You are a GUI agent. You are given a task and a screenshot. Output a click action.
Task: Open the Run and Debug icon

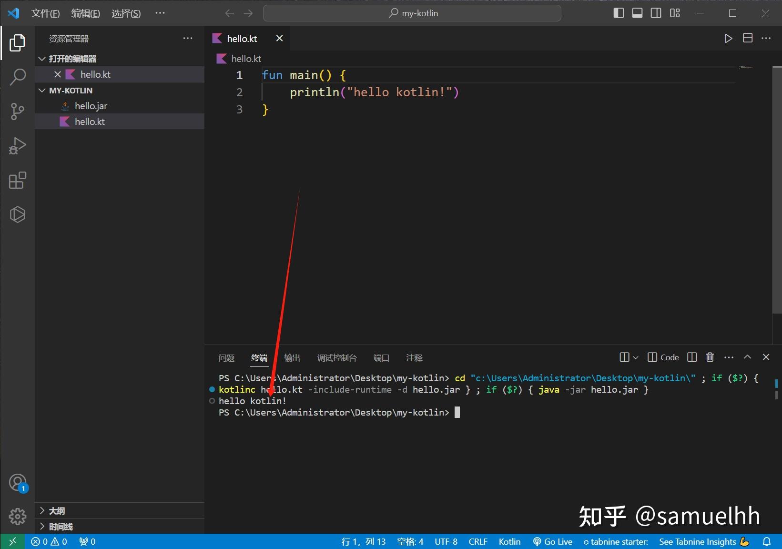[x=18, y=146]
